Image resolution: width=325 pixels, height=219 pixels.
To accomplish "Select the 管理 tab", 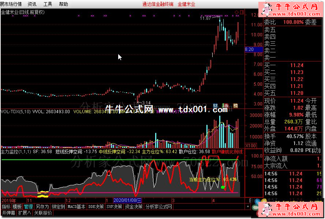I will click(x=28, y=207).
